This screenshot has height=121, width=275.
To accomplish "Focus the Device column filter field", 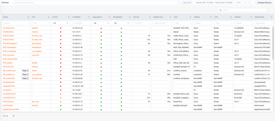I will pos(16,23).
